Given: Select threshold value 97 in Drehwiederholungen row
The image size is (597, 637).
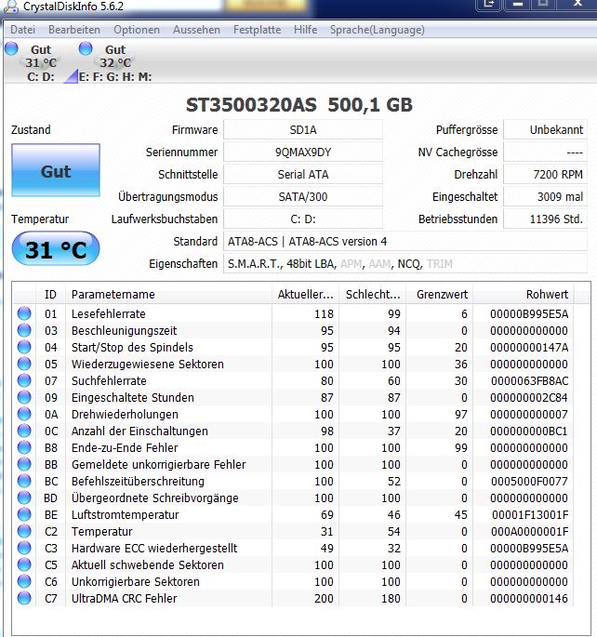Looking at the screenshot, I should click(461, 415).
